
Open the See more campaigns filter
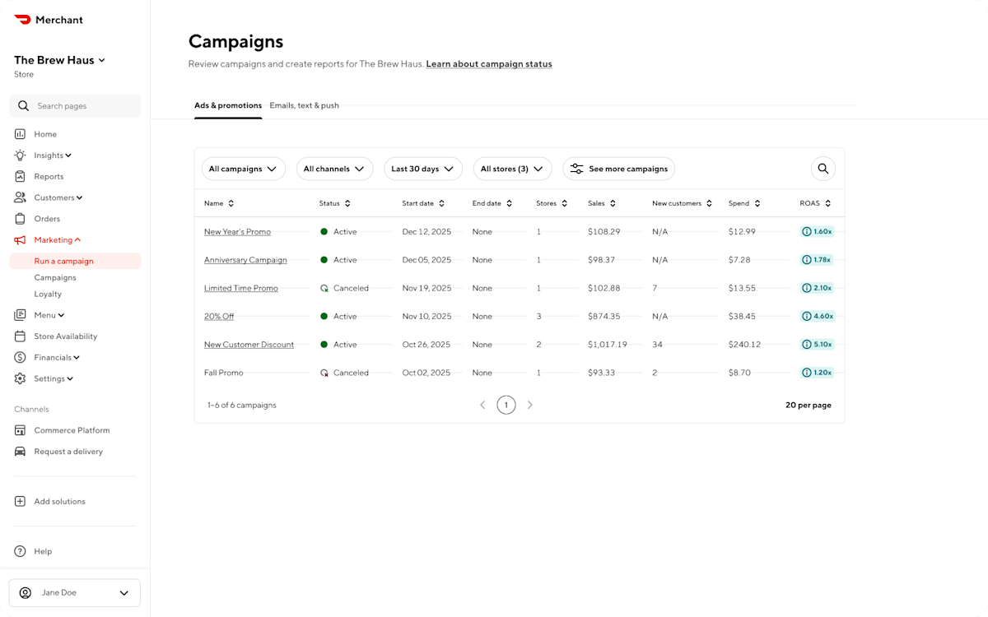[x=618, y=168]
